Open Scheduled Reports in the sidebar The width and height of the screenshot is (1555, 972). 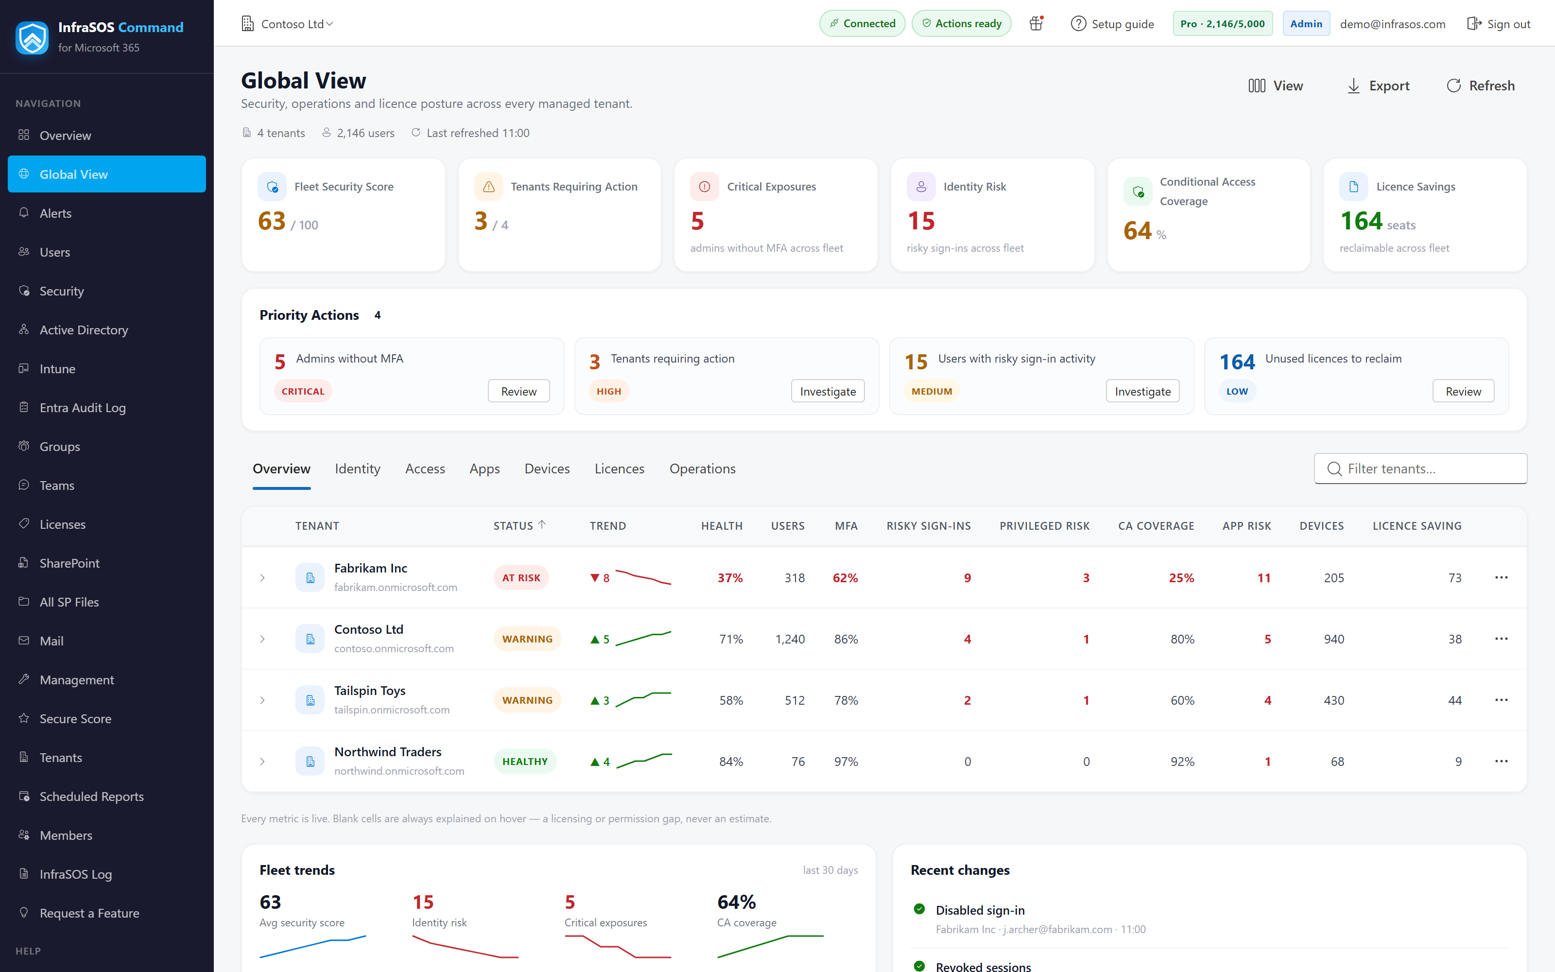pyautogui.click(x=107, y=796)
